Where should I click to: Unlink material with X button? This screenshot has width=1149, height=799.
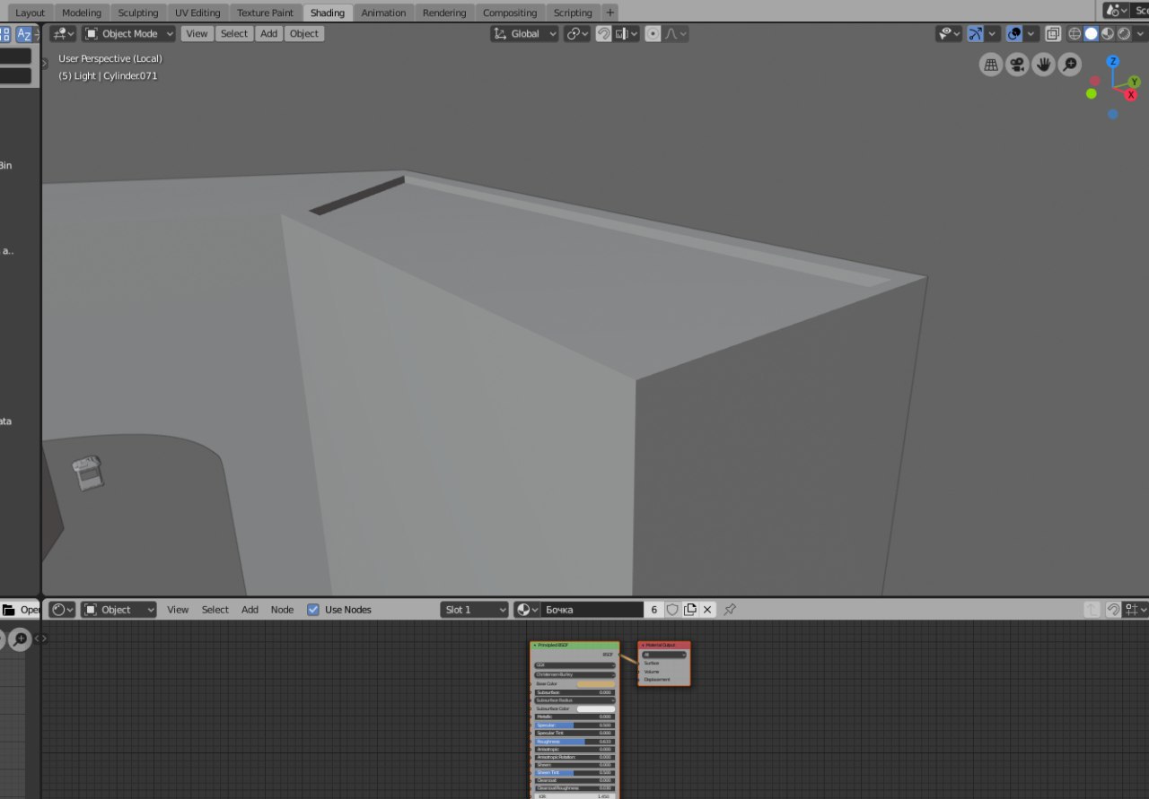pos(707,610)
